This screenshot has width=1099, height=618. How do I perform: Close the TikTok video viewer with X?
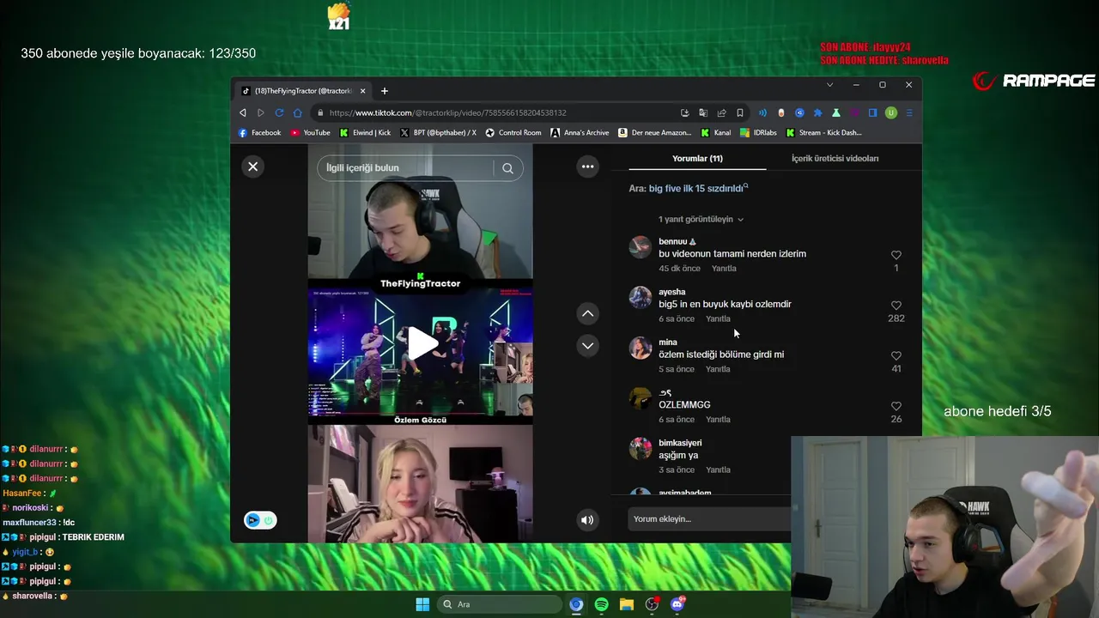pyautogui.click(x=252, y=167)
